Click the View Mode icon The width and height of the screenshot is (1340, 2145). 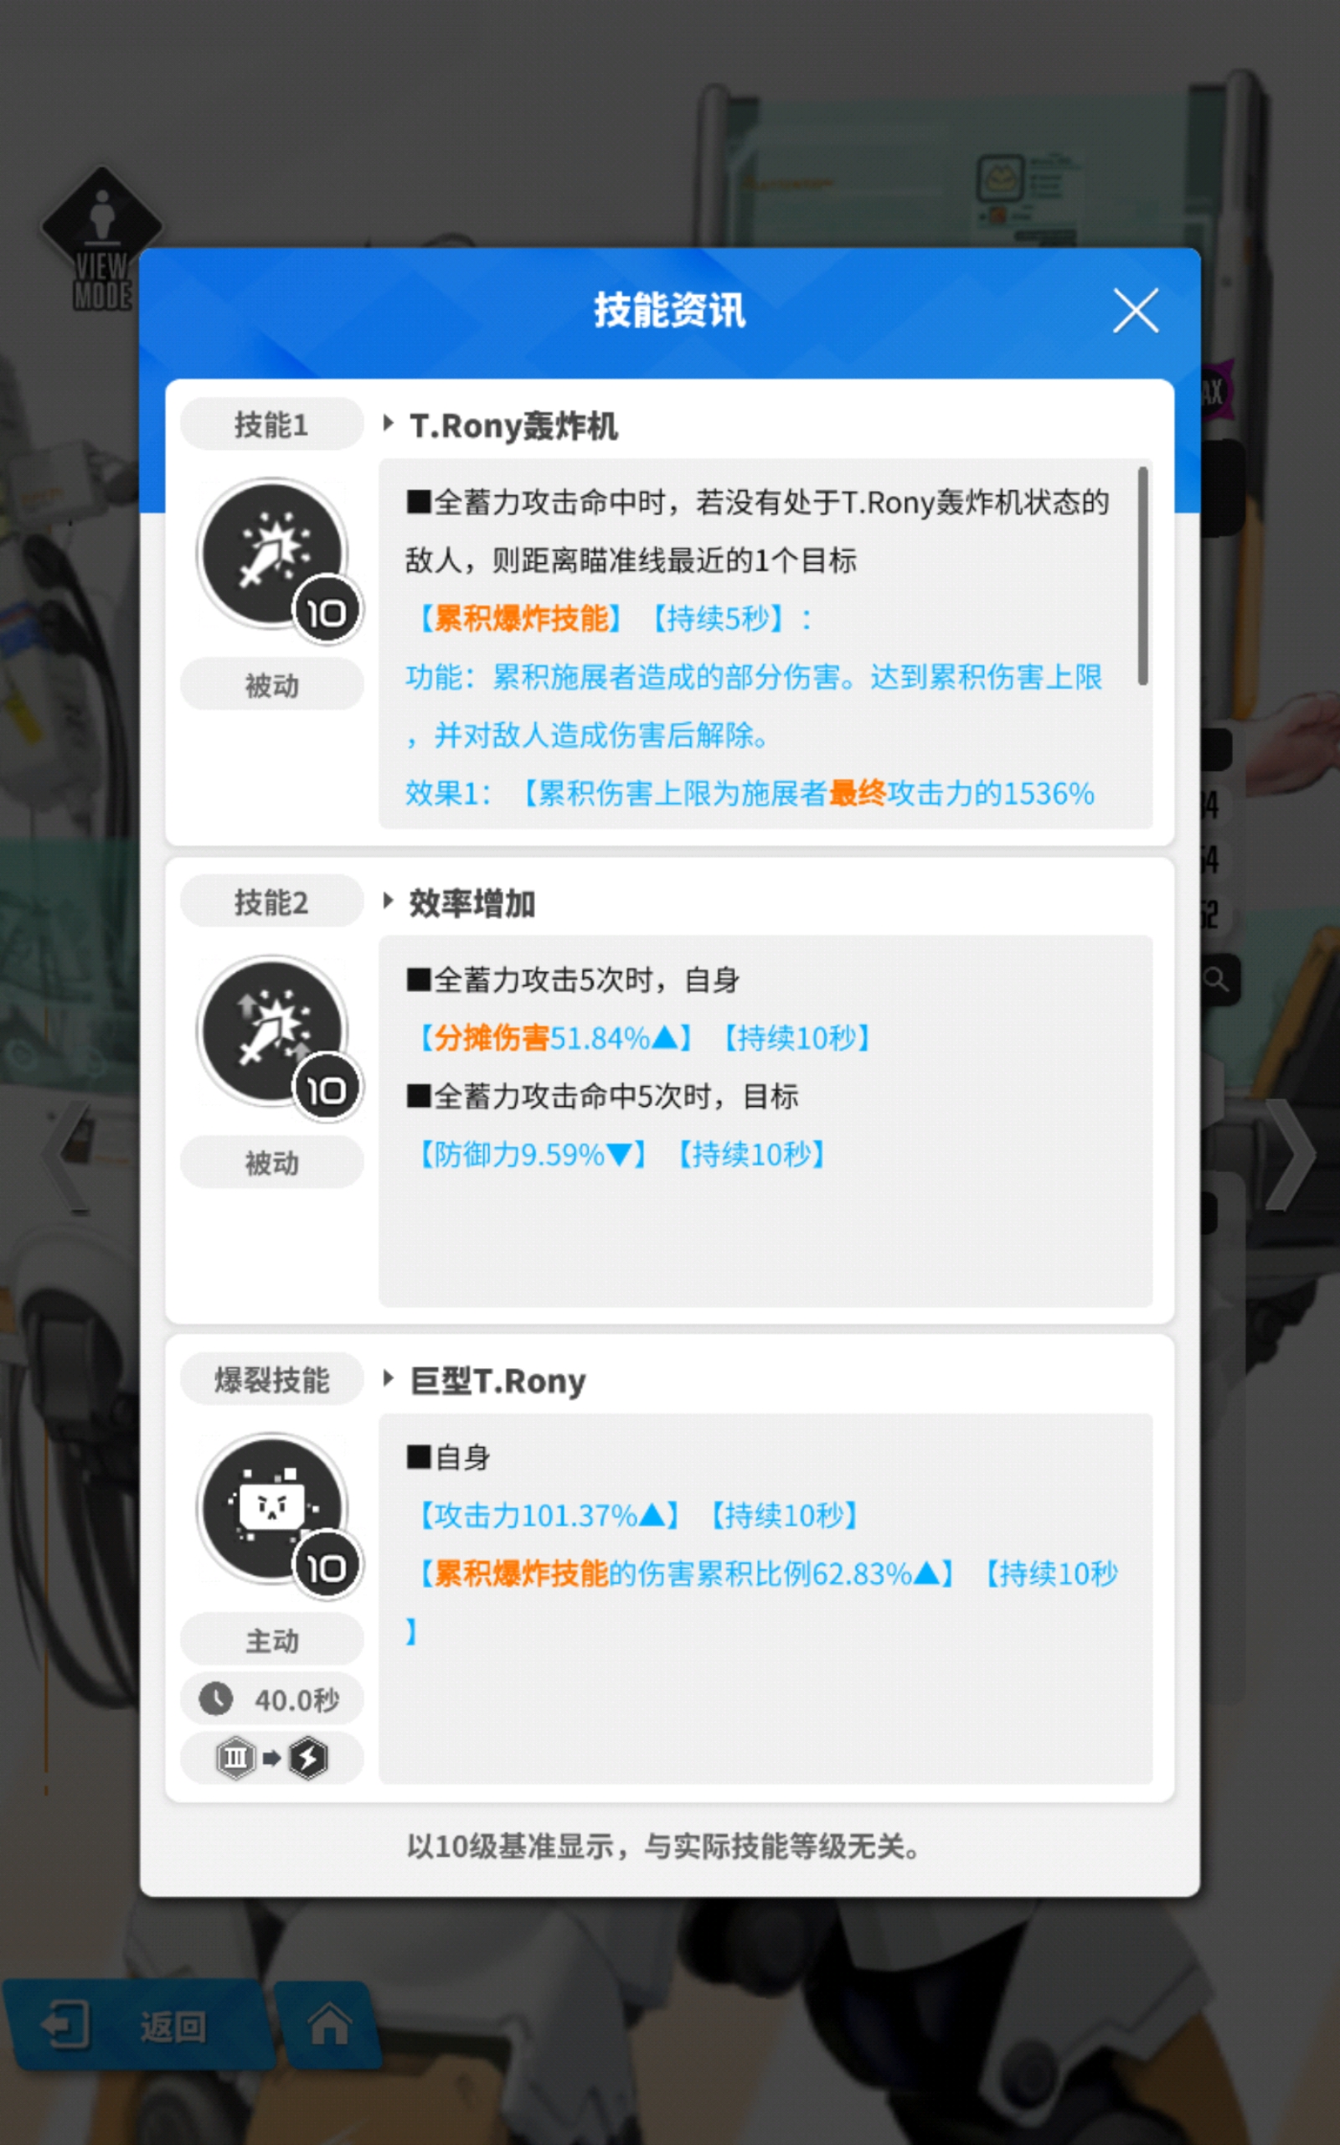point(102,240)
